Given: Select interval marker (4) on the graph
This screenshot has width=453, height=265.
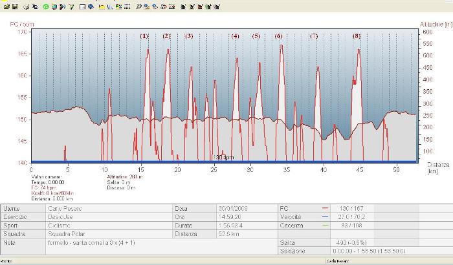Looking at the screenshot, I should pos(235,36).
